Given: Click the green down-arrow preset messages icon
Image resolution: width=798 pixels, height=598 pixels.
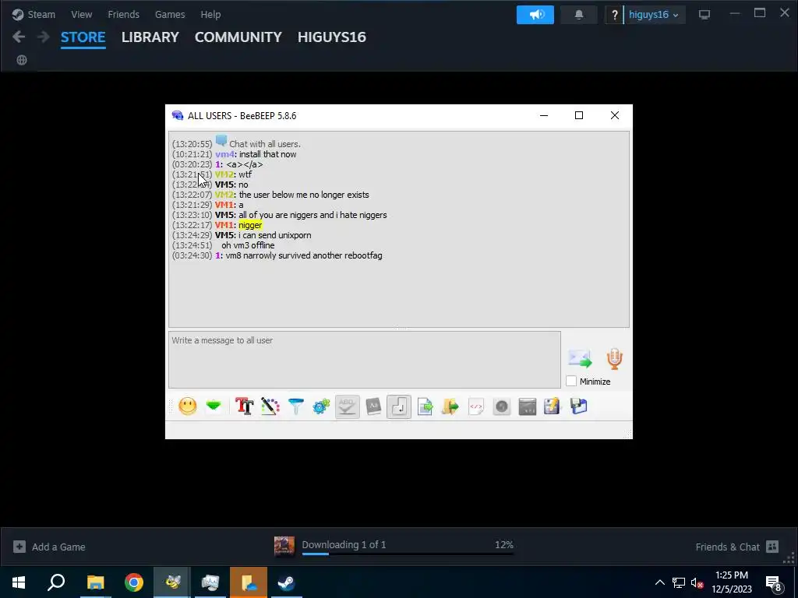Looking at the screenshot, I should click(x=214, y=406).
